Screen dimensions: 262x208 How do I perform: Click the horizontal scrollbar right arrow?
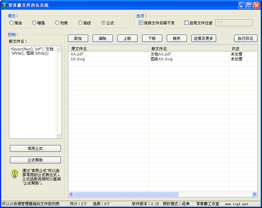(x=255, y=194)
